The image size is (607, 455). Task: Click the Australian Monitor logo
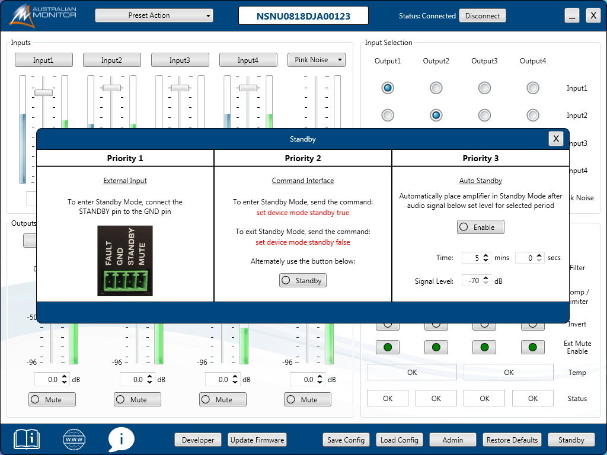click(43, 15)
